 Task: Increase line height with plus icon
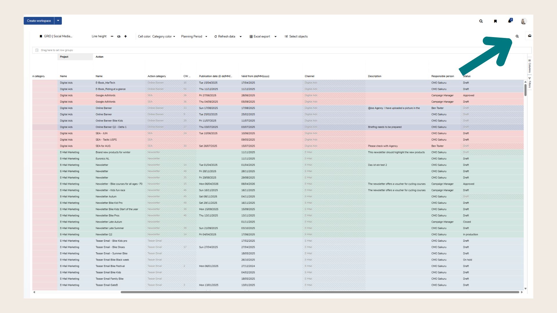(x=126, y=37)
